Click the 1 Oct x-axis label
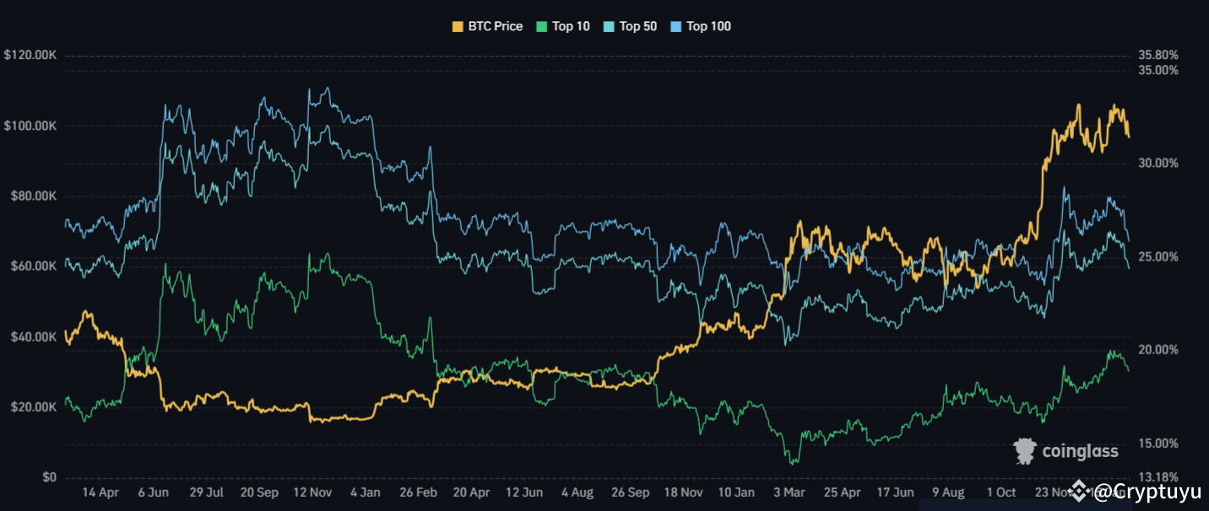 pyautogui.click(x=1000, y=492)
